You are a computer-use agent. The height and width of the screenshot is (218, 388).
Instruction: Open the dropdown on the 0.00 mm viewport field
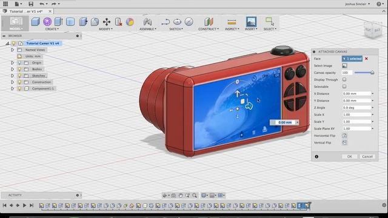point(297,122)
